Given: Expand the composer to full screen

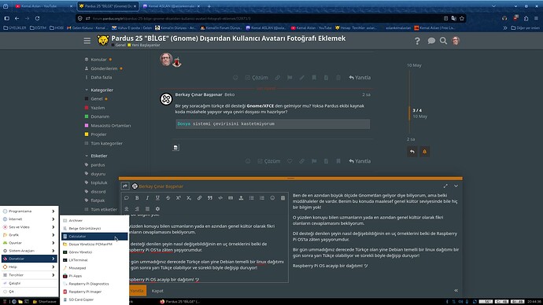Looking at the screenshot, I should tap(445, 186).
